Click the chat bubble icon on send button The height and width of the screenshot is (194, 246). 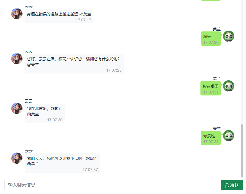[227, 185]
